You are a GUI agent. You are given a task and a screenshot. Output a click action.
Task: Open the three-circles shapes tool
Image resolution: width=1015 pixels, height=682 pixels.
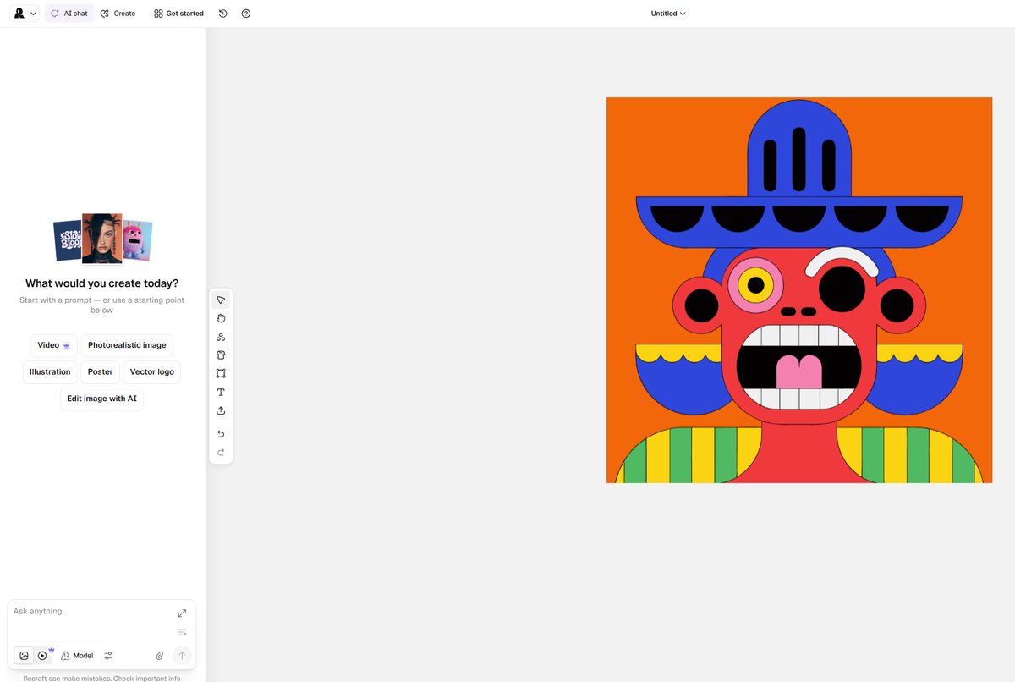click(221, 337)
